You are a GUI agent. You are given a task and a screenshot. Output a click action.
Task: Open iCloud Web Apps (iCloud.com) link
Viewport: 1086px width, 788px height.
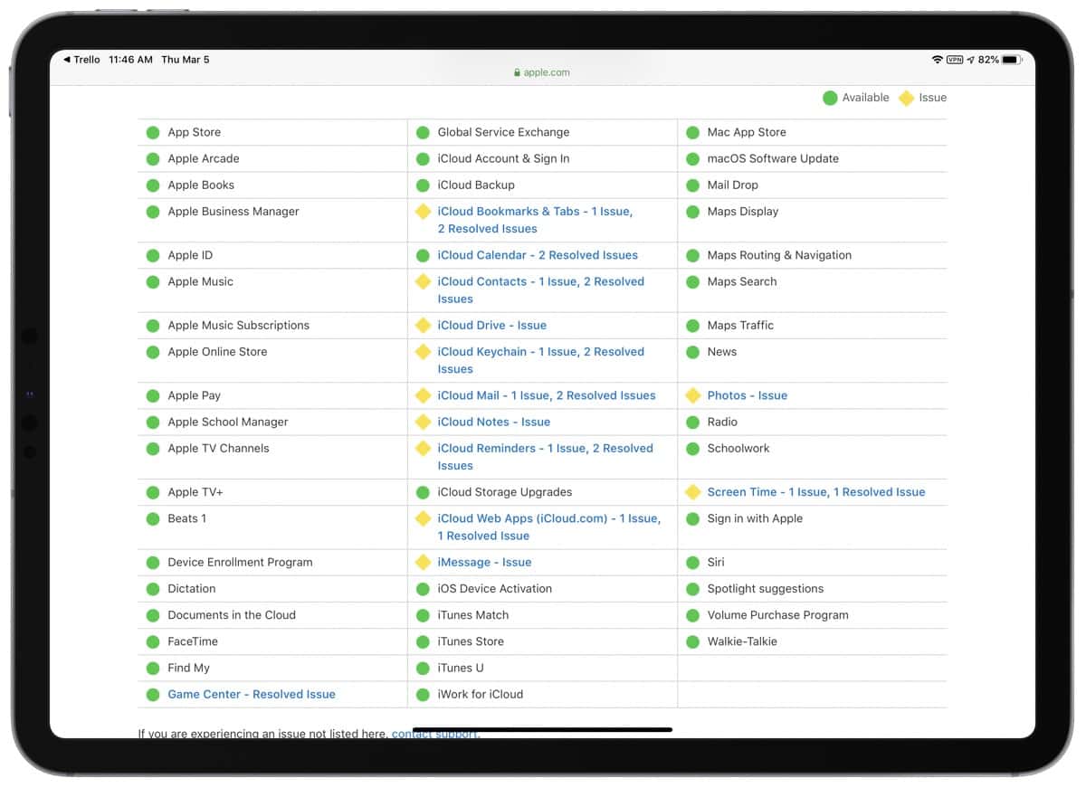point(549,527)
